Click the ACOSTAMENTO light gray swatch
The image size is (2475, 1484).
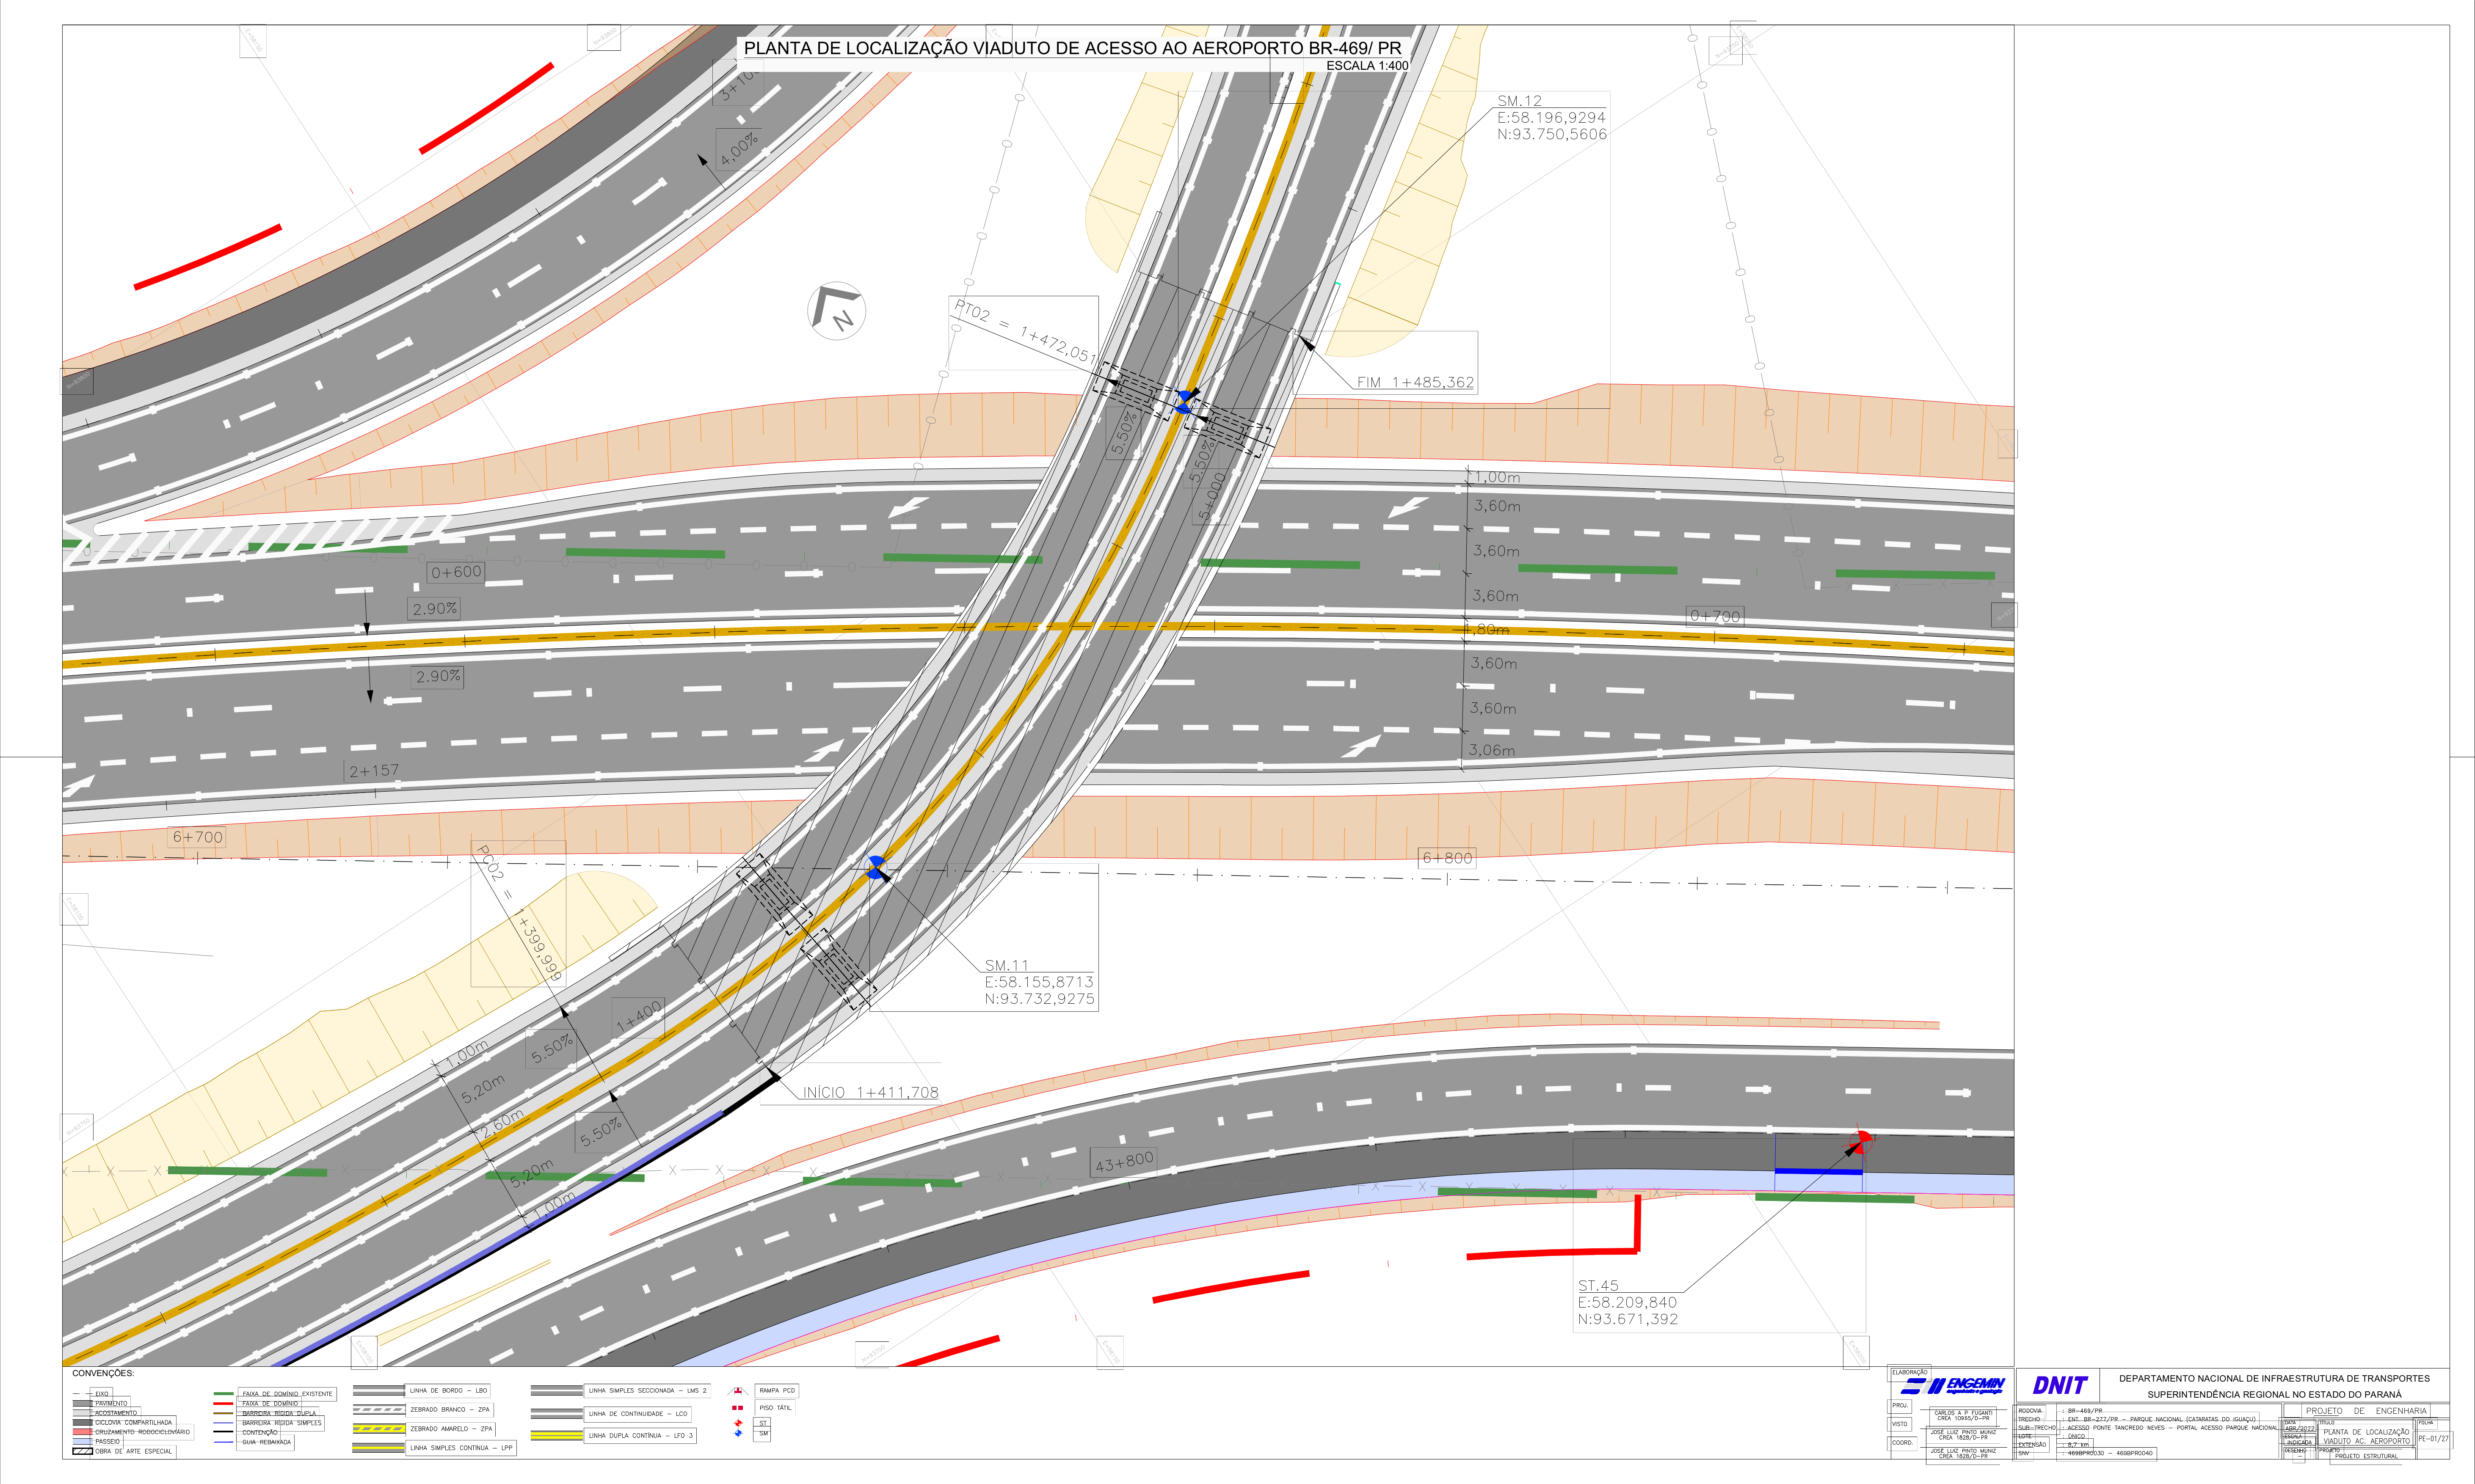click(x=82, y=1413)
